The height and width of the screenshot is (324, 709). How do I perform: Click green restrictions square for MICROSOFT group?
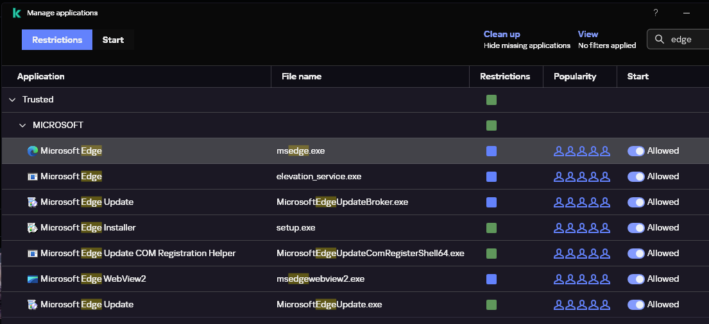click(x=491, y=126)
